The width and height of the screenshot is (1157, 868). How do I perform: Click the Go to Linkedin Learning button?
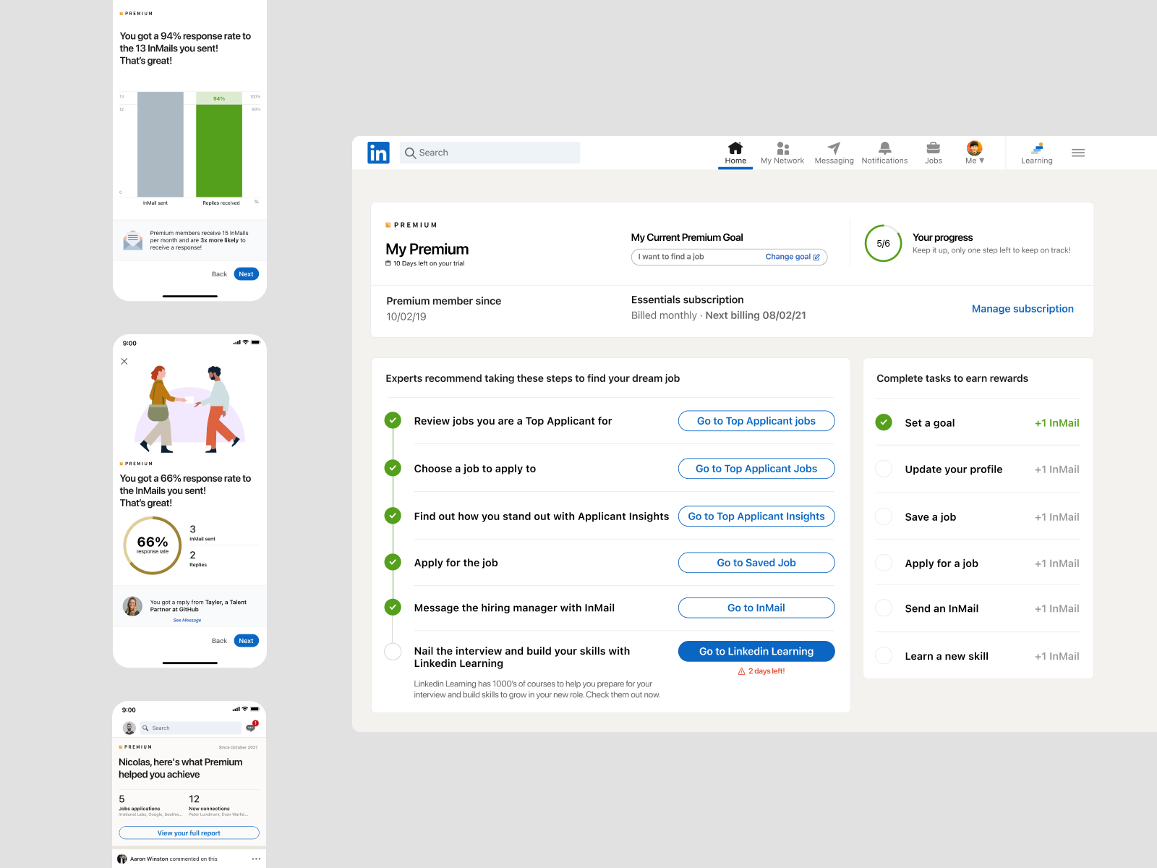pyautogui.click(x=756, y=652)
